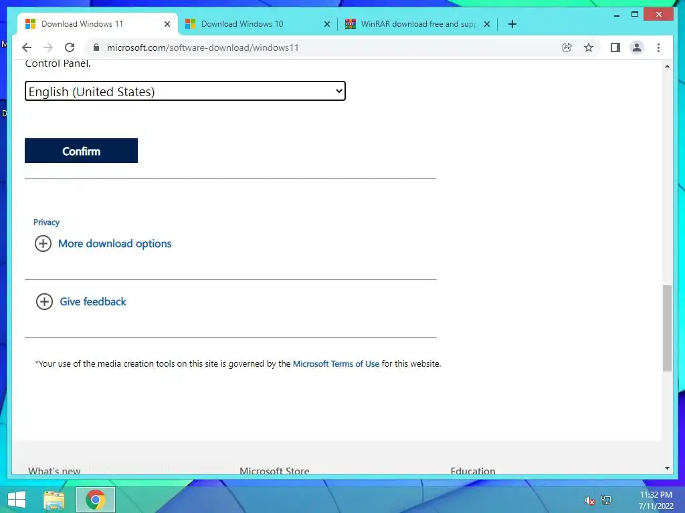The image size is (685, 513).
Task: Click the address bar URL
Action: point(203,47)
